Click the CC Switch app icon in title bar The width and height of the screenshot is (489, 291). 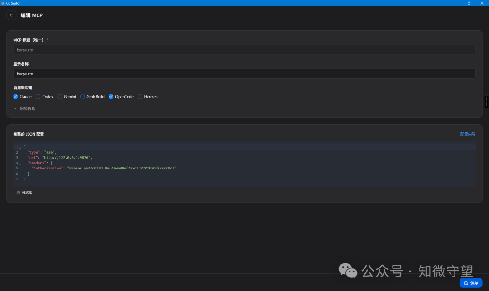(x=3, y=3)
